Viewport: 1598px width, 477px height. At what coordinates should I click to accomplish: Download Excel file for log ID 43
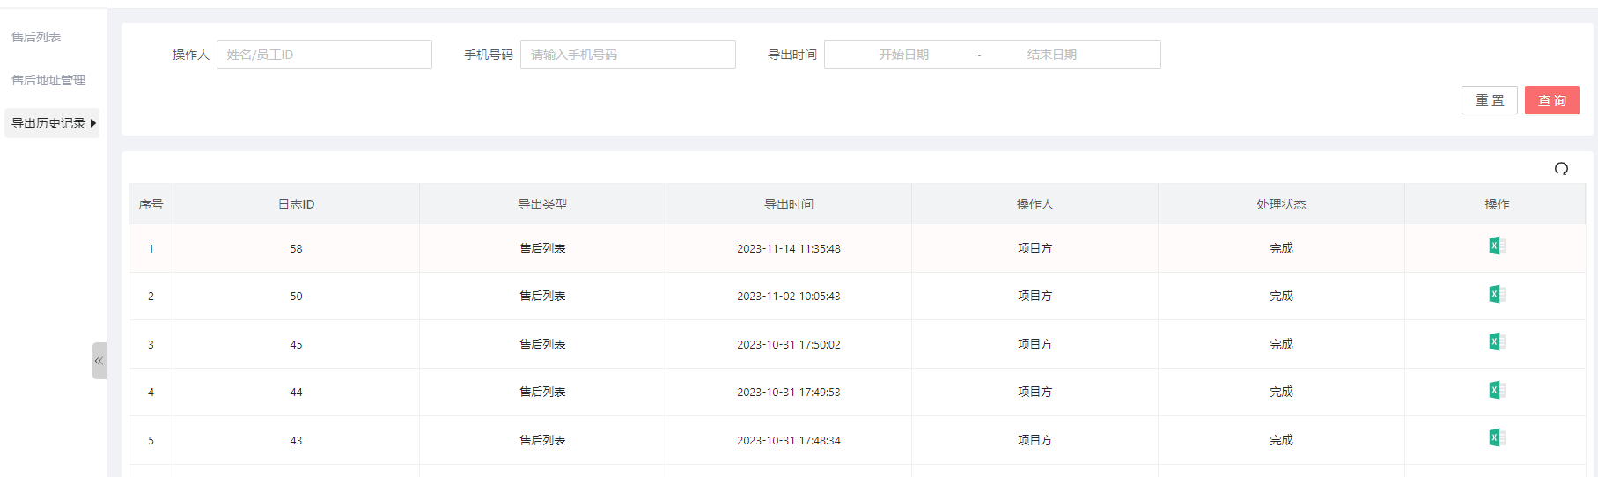pos(1496,438)
